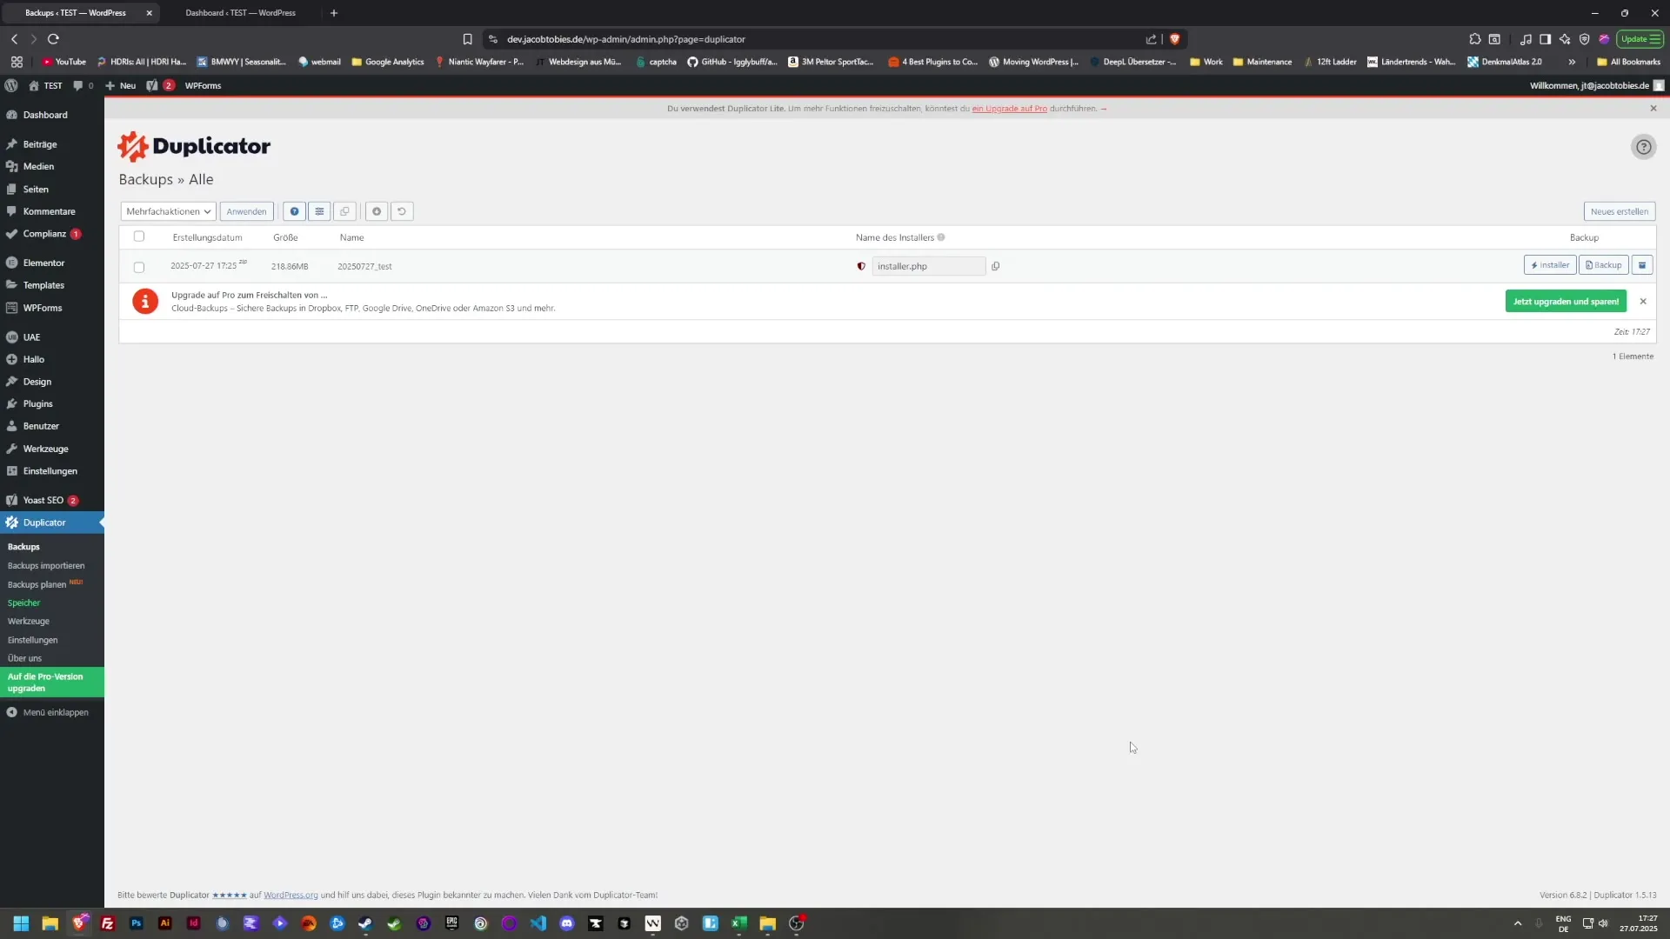Open the backup filter settings icon
Viewport: 1670px width, 939px height.
click(x=318, y=211)
